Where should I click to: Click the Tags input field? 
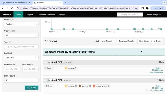(21, 46)
